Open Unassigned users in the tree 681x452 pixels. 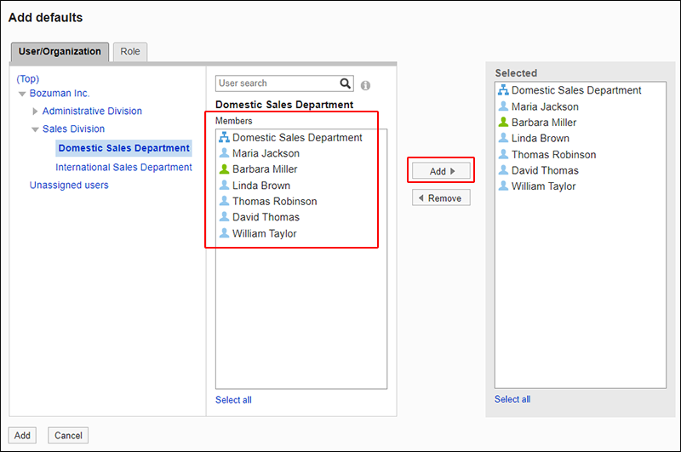point(69,185)
